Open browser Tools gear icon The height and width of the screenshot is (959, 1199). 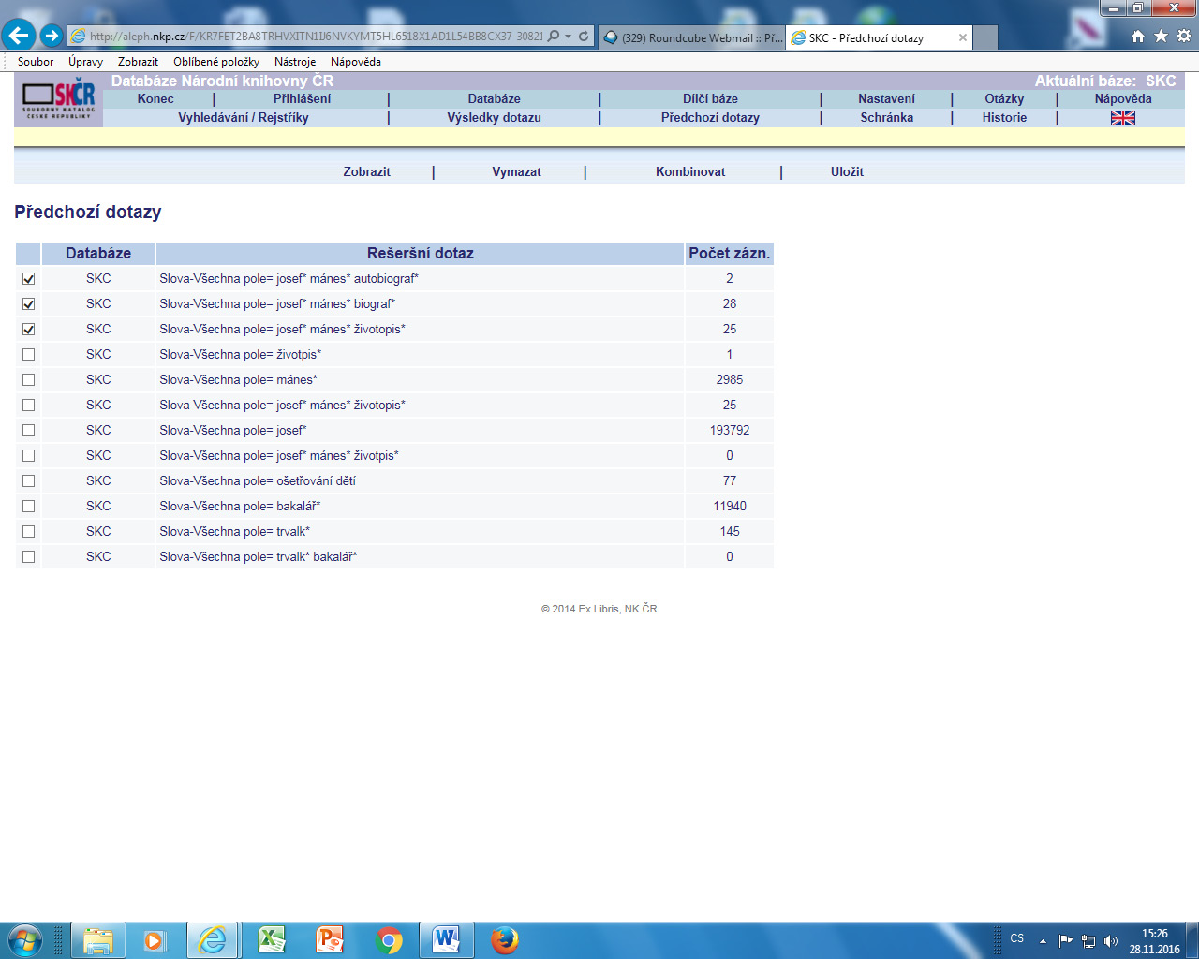tap(1184, 36)
